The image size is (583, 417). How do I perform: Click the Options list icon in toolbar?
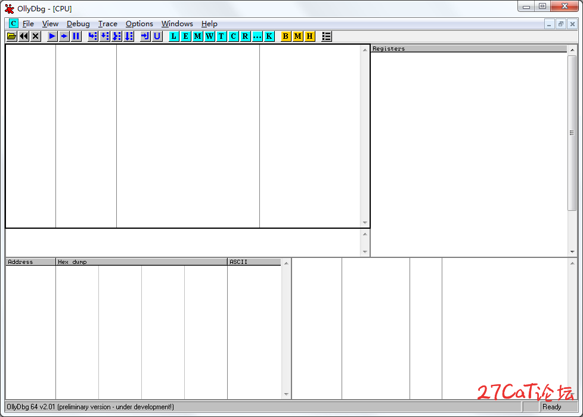point(326,36)
